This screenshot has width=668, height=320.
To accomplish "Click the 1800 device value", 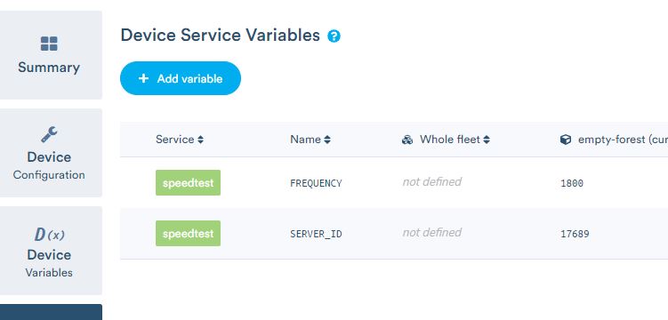I will [572, 183].
